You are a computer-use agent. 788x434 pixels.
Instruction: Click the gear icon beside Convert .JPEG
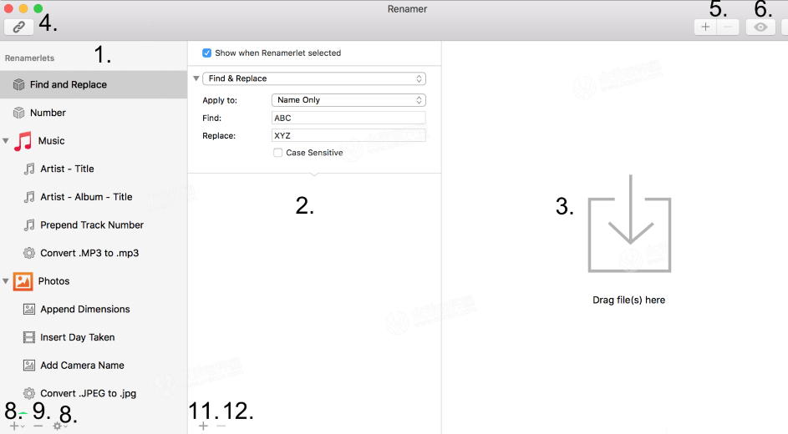pos(29,393)
